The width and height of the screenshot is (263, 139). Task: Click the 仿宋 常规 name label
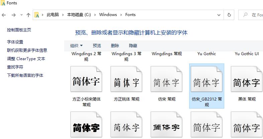[167, 99]
